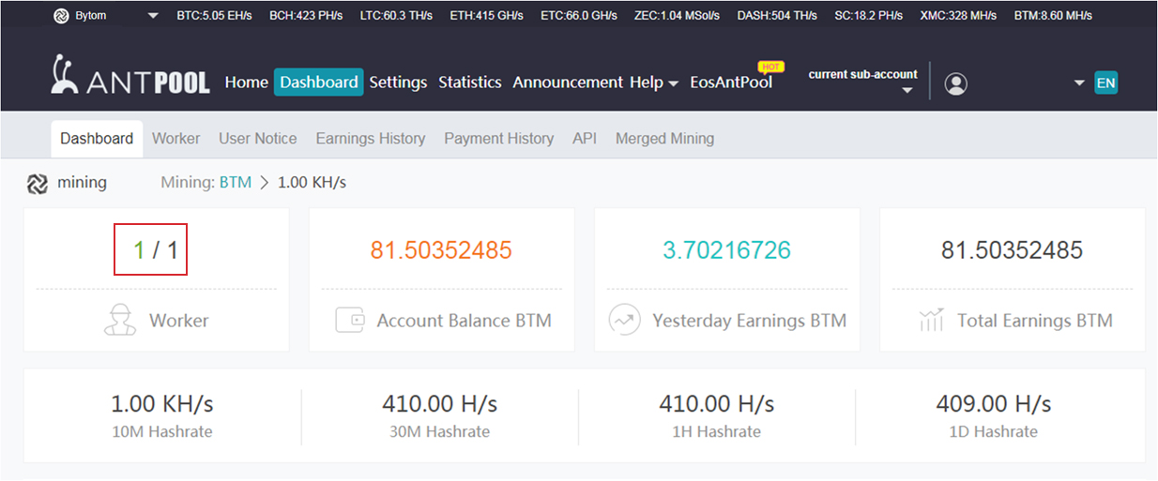Switch to the User Notice tab
Image resolution: width=1158 pixels, height=481 pixels.
[258, 138]
